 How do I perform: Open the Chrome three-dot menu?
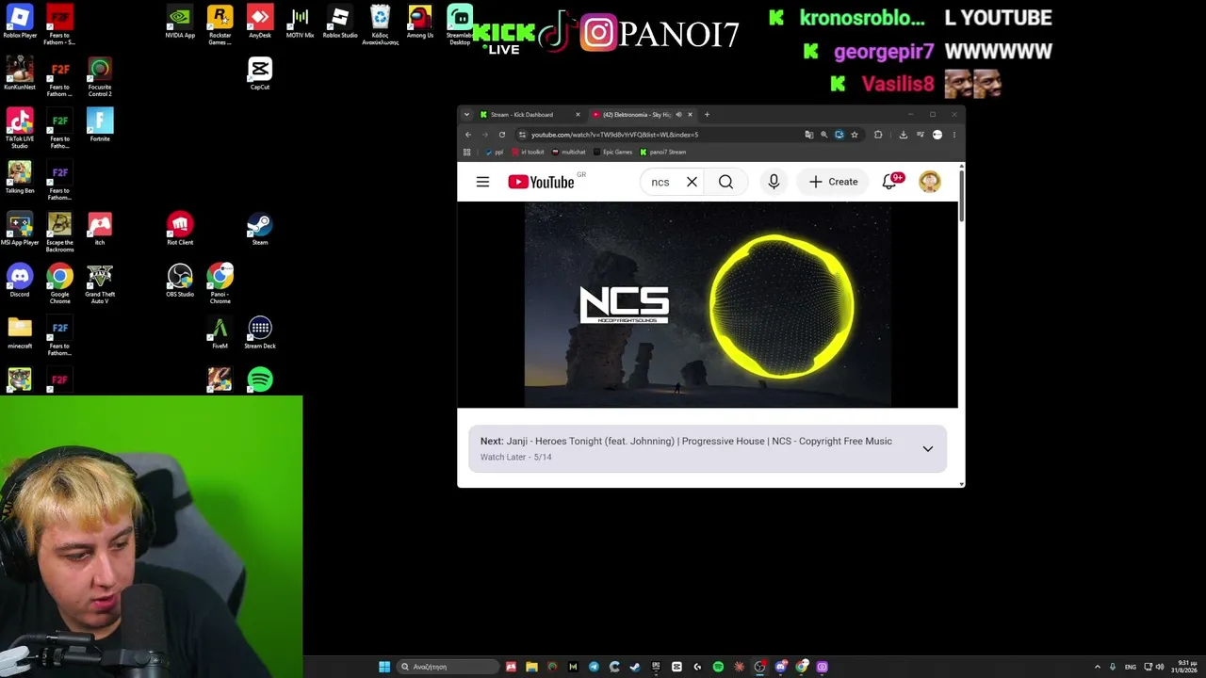[953, 135]
